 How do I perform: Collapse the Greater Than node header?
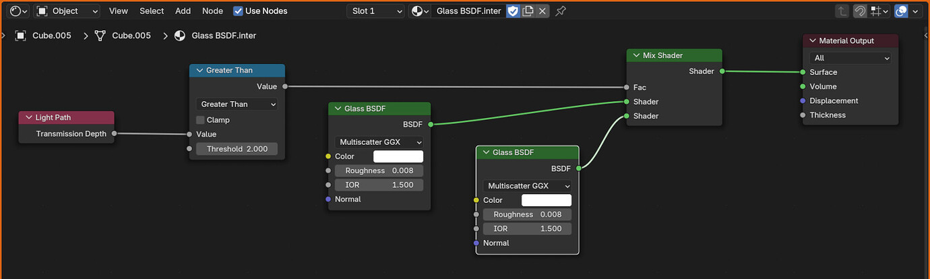(199, 70)
